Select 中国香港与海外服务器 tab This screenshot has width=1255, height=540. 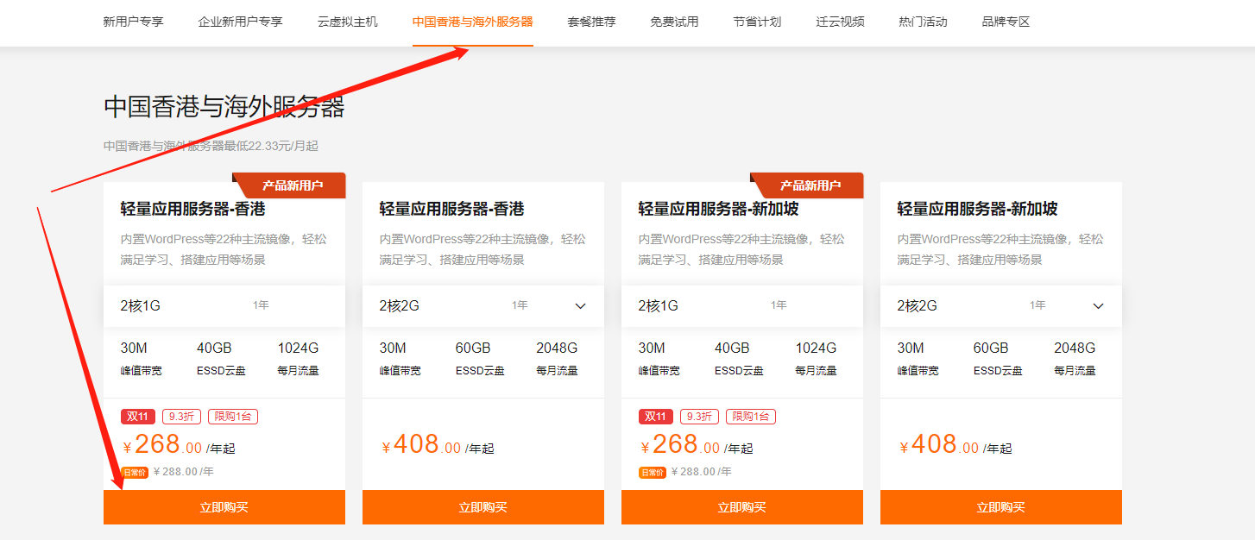coord(472,22)
